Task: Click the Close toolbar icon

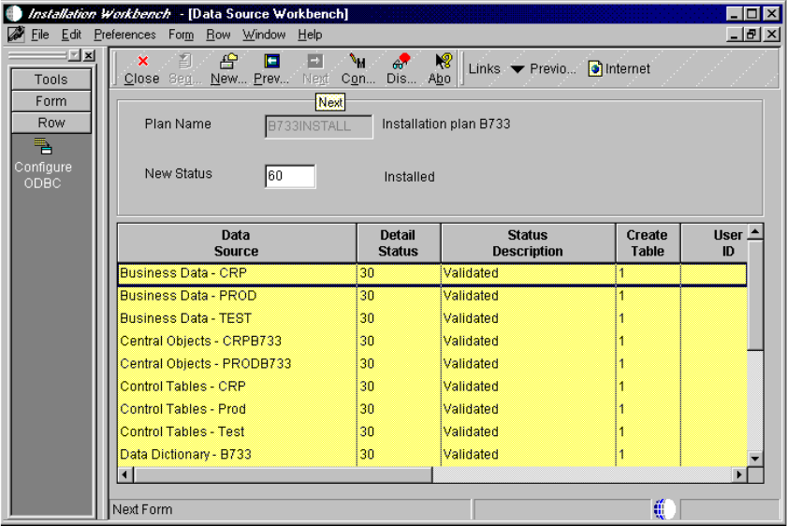Action: [x=142, y=62]
